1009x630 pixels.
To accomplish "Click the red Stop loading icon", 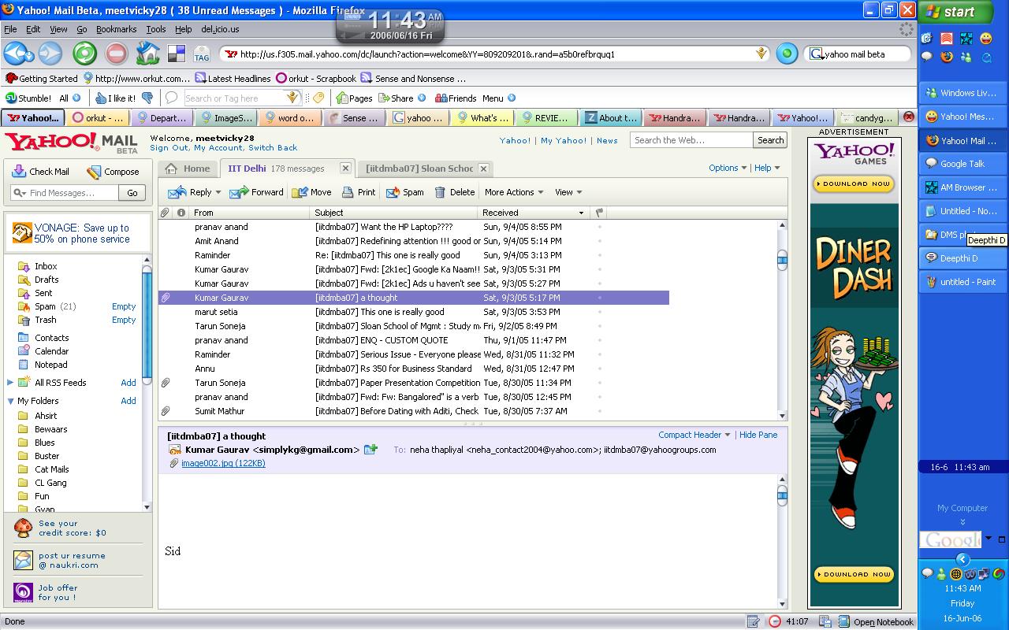I will (x=116, y=54).
